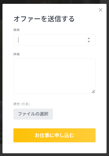Click the dark backdrop above the dialog

(55, 2)
